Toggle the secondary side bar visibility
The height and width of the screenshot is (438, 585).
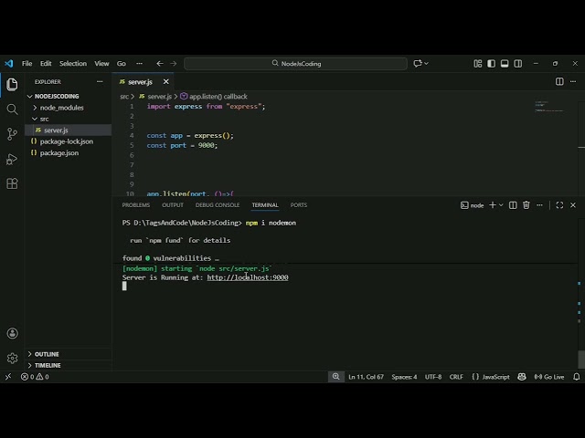point(518,64)
